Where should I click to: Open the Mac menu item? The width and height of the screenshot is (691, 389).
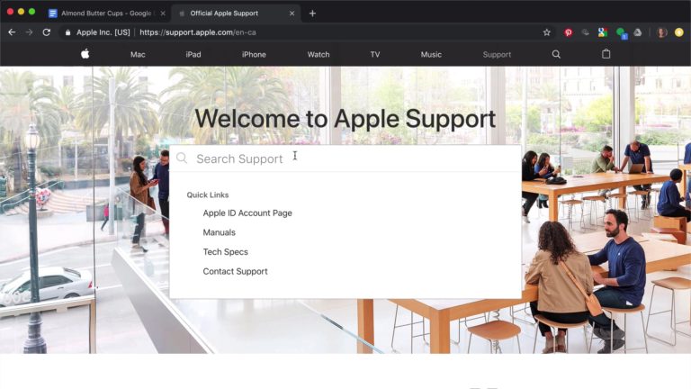138,55
